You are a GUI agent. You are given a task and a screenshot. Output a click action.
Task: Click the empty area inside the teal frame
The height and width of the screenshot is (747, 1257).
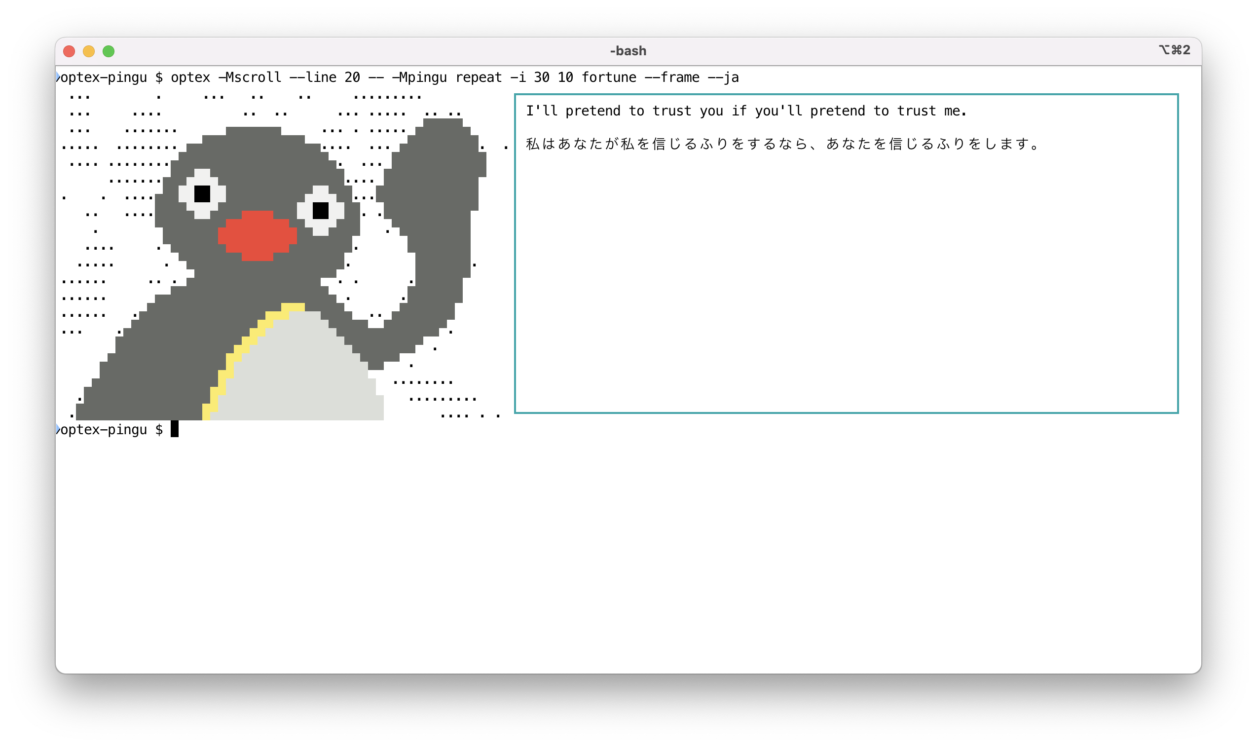pos(846,282)
